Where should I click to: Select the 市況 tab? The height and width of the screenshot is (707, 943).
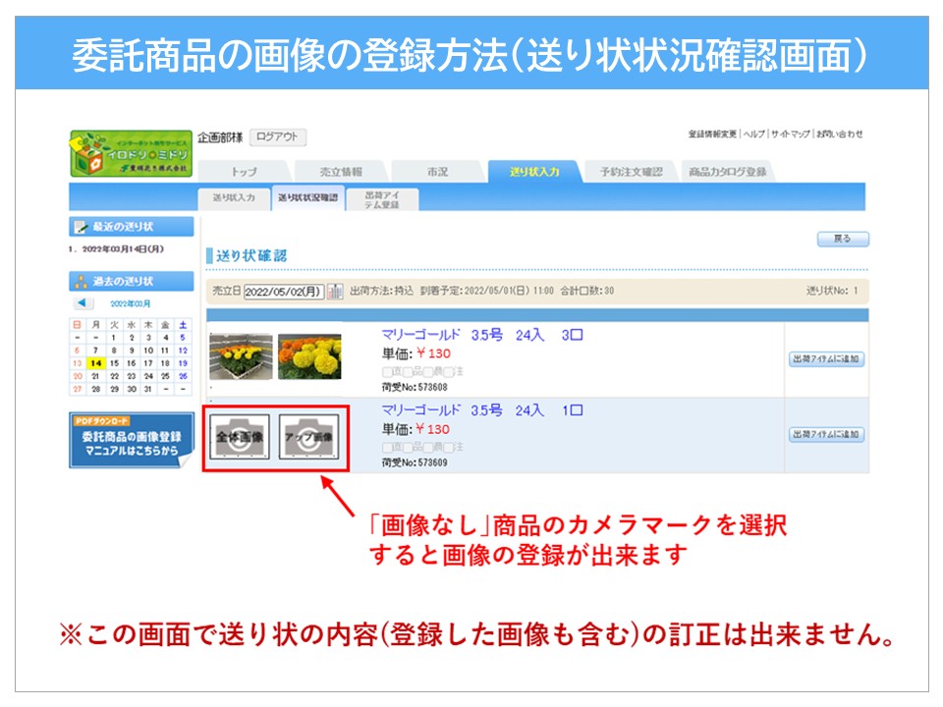[437, 172]
